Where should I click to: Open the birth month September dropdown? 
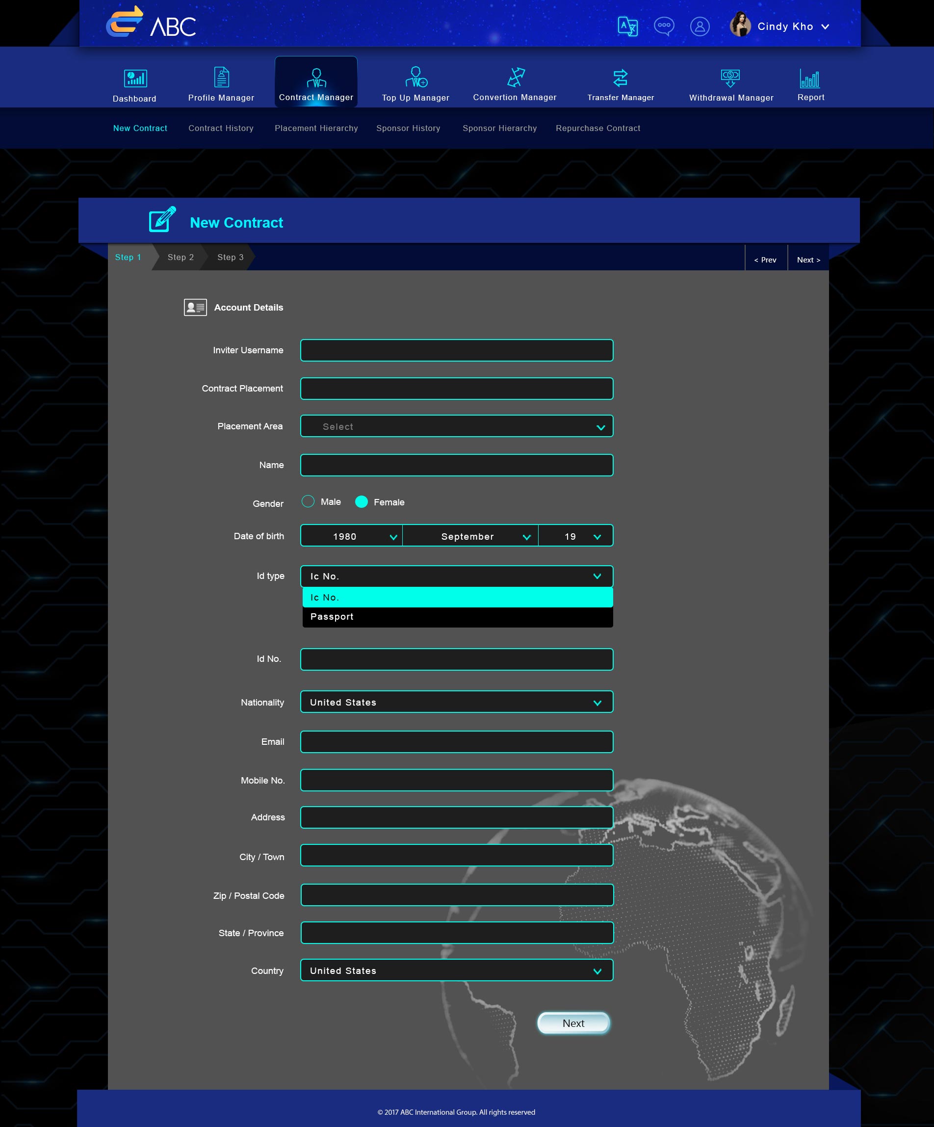(470, 536)
